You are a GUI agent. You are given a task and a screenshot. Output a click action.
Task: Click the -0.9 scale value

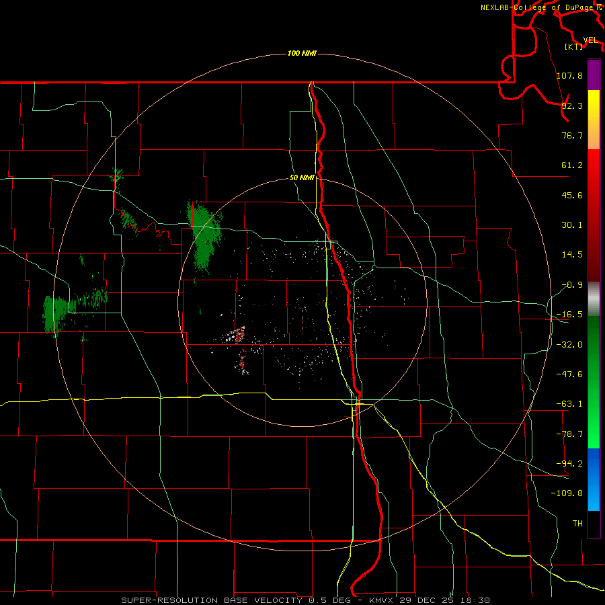[x=572, y=285]
